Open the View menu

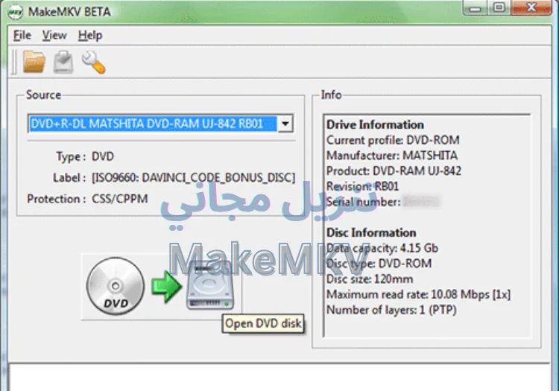tap(54, 35)
